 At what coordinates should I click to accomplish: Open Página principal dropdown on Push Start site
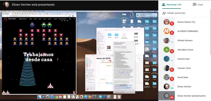[x=23, y=19]
